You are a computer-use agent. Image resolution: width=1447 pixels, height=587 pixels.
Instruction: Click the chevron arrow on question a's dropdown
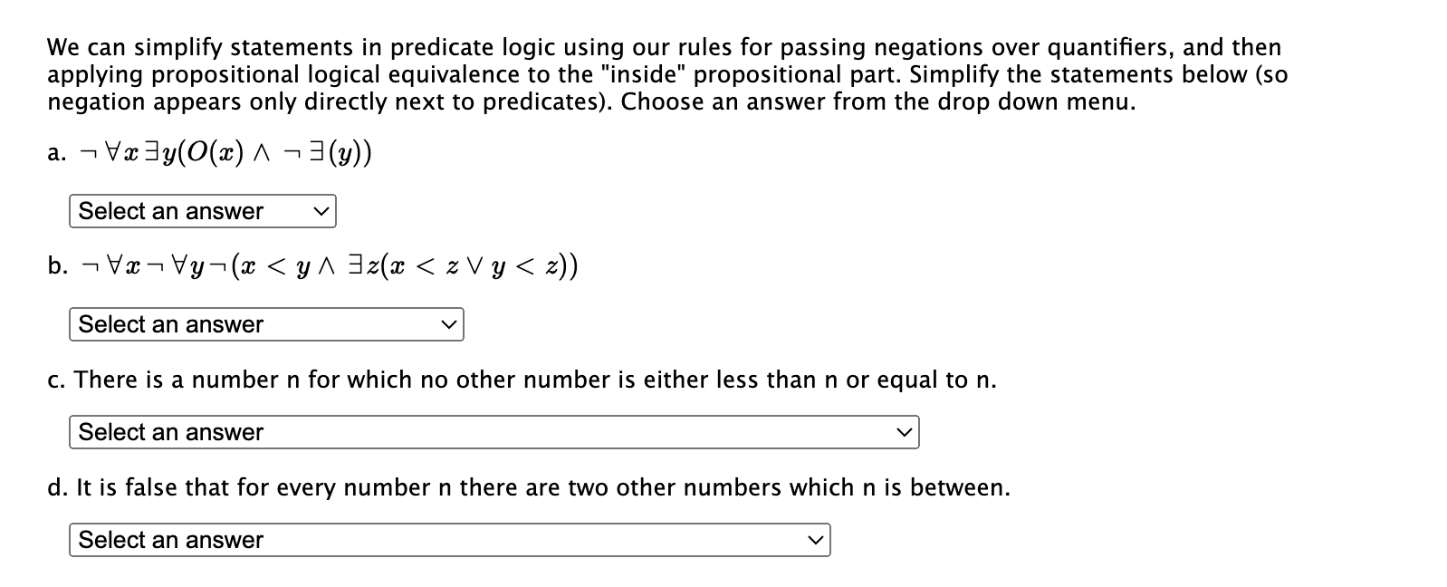pos(321,211)
